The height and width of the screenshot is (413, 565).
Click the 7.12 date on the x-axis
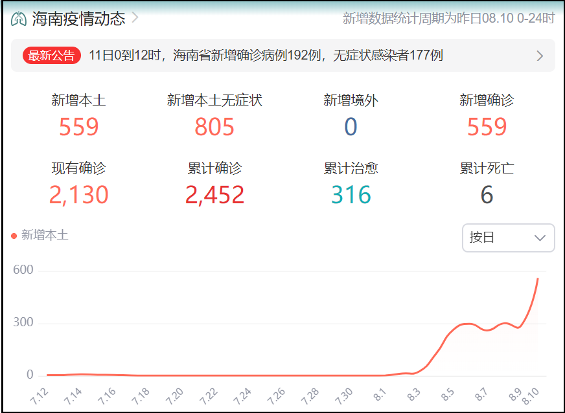tap(40, 396)
